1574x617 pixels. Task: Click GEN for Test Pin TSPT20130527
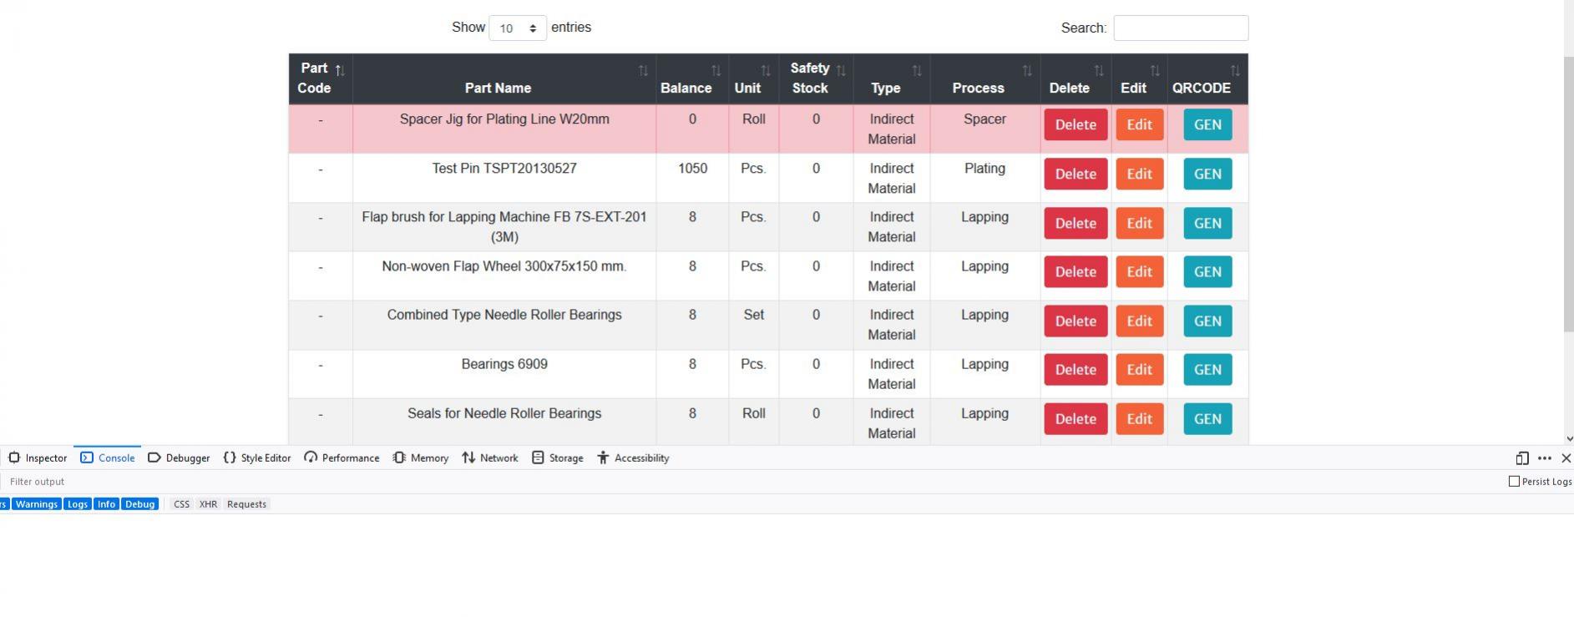(x=1207, y=174)
